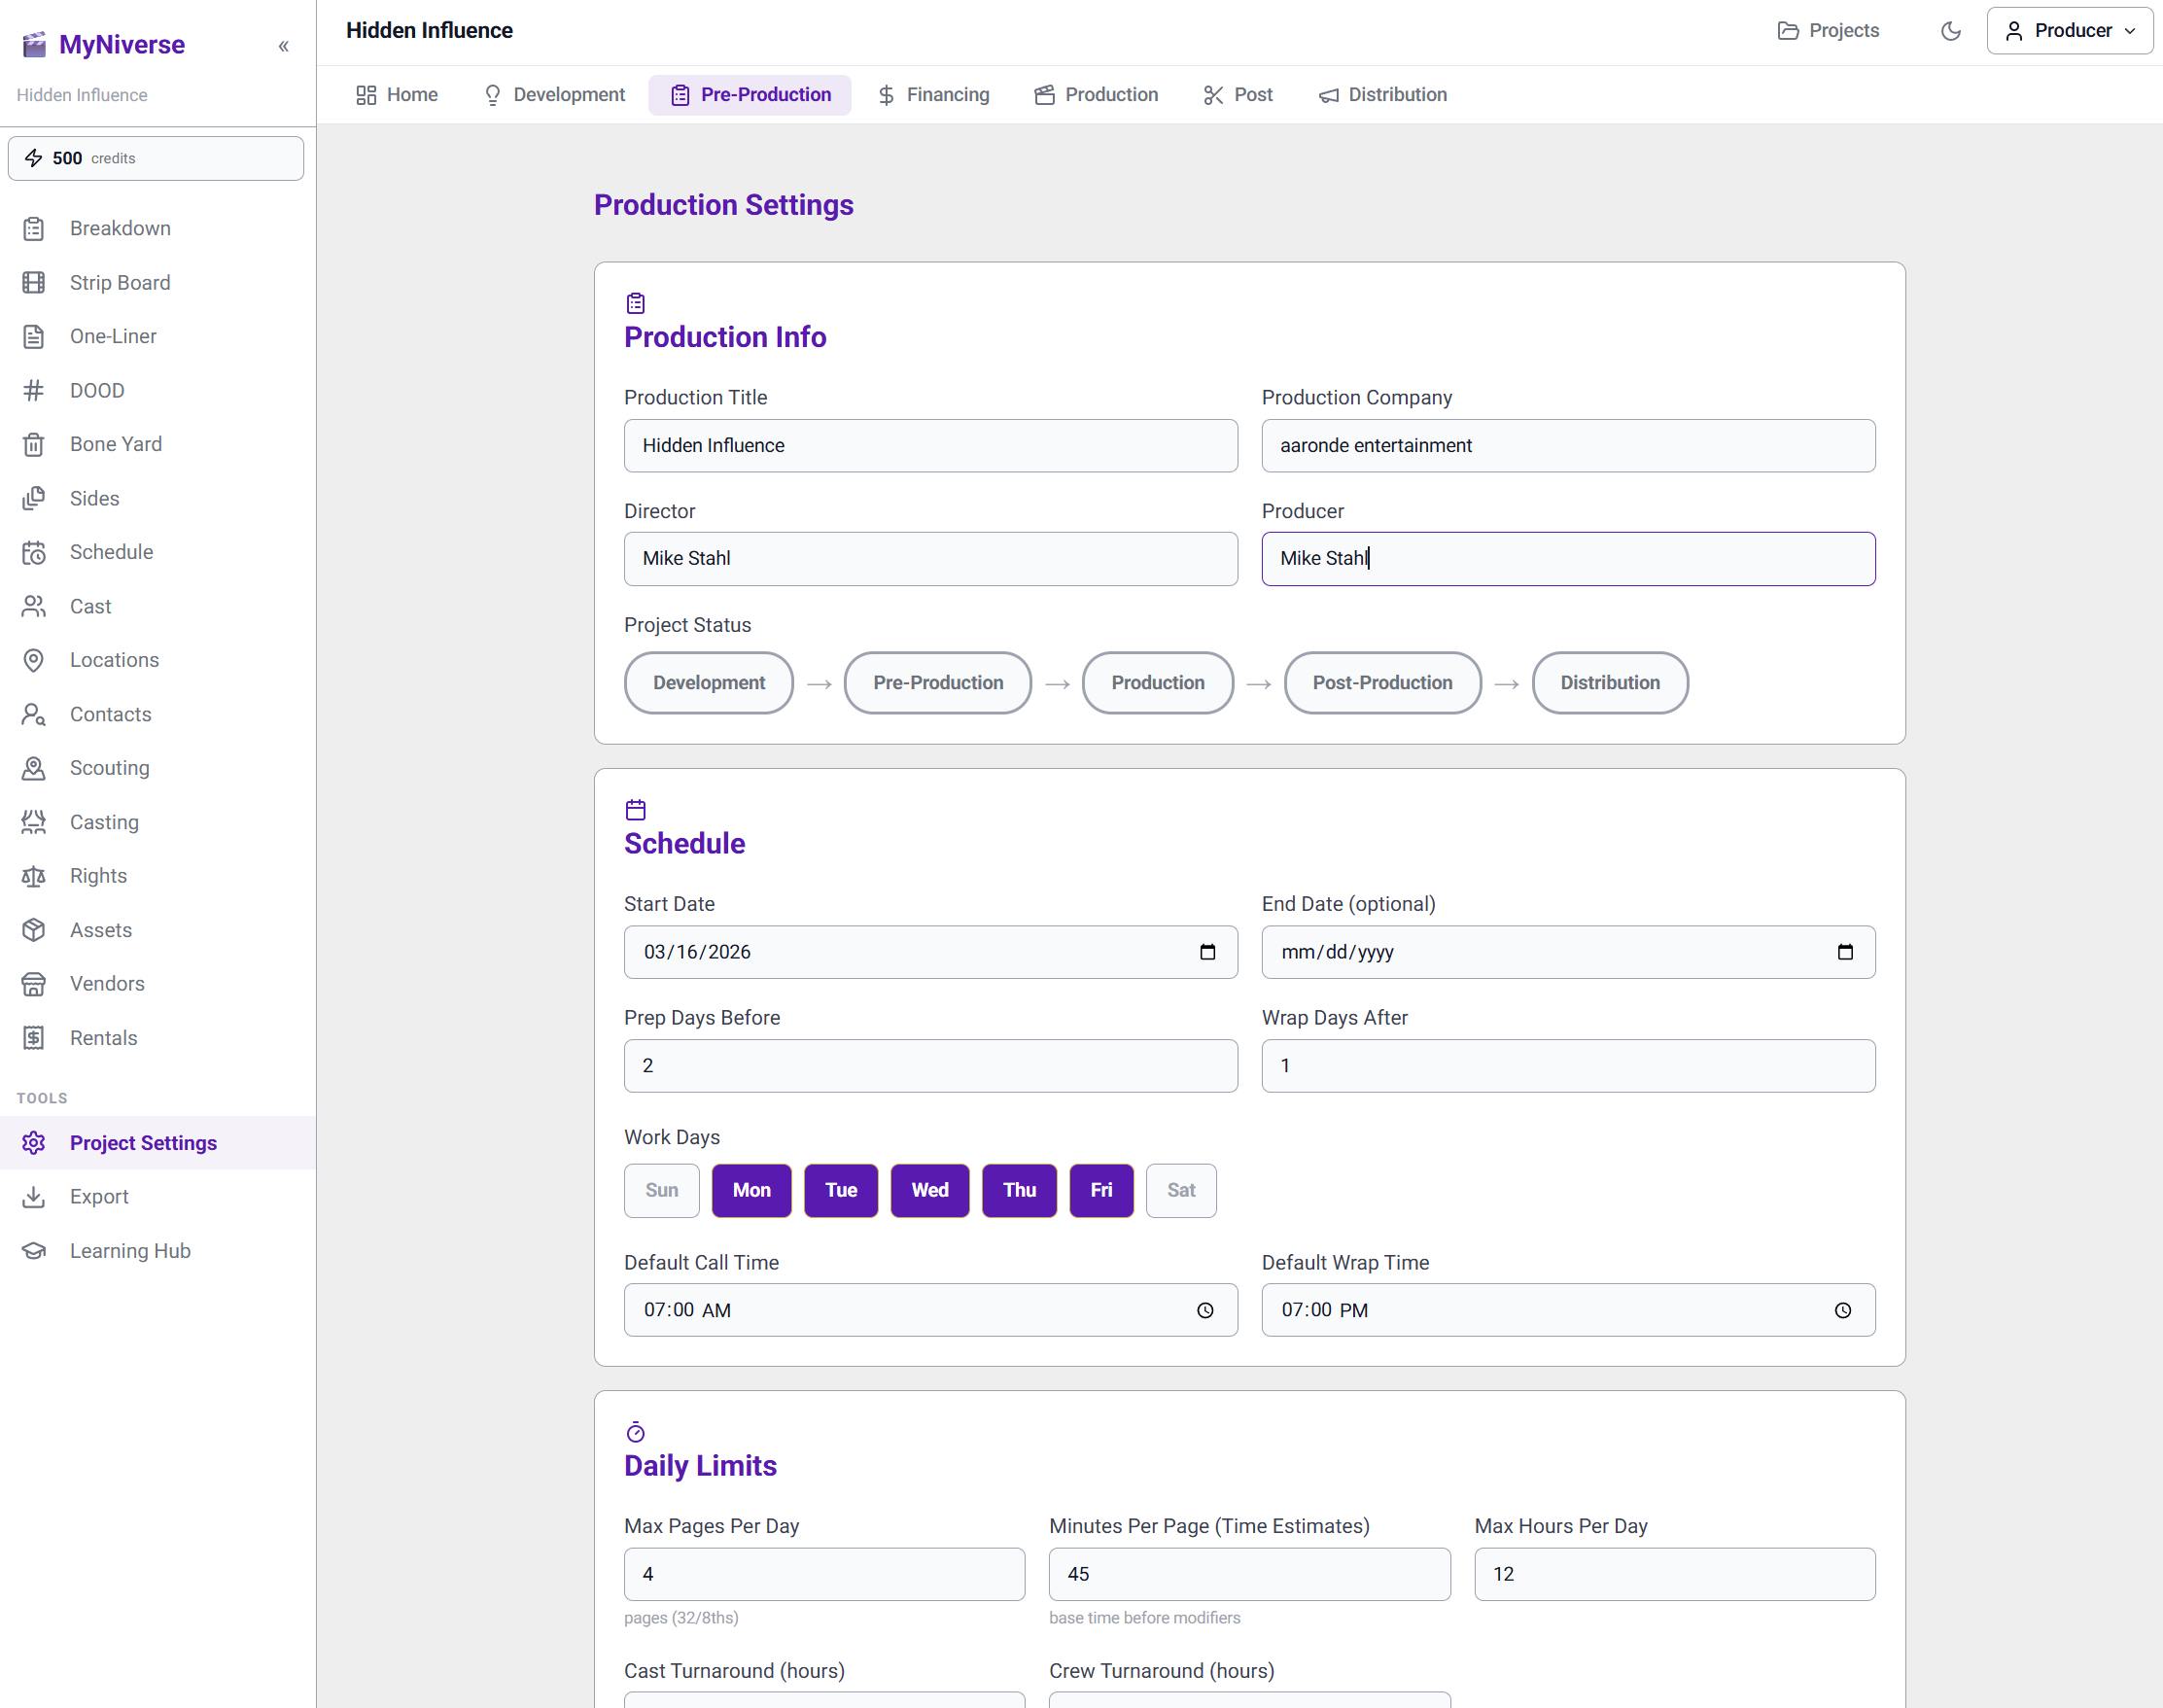Switch to the Distribution tab

pyautogui.click(x=1383, y=95)
